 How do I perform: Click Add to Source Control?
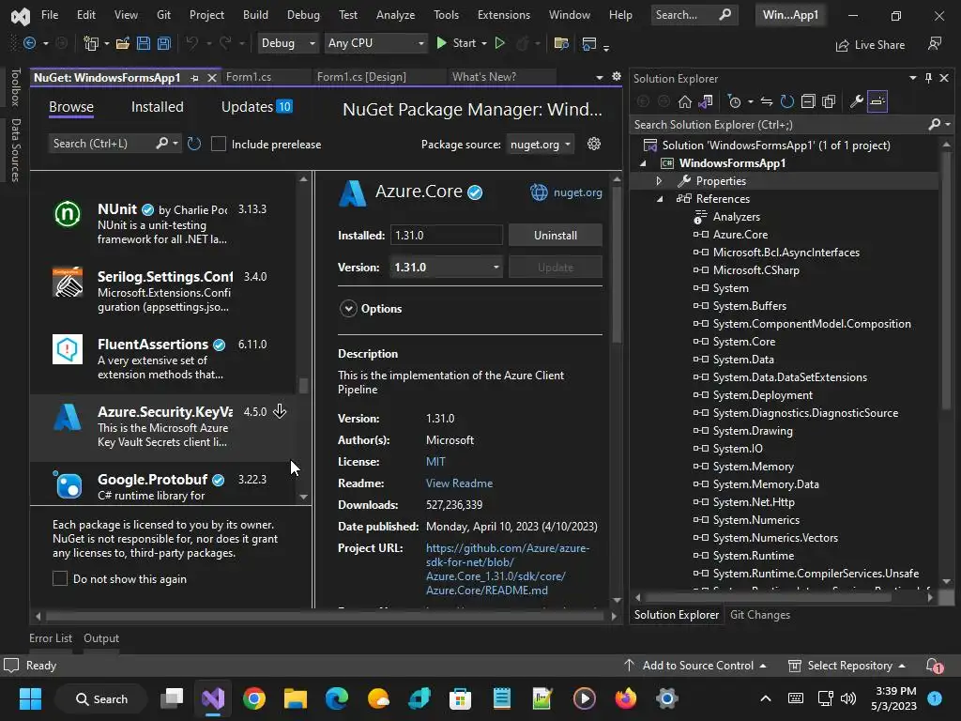(695, 666)
